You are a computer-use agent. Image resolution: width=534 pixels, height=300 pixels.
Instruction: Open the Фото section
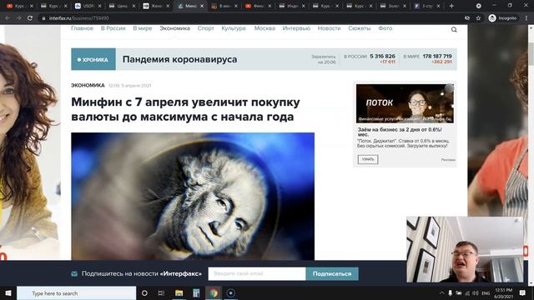385,28
